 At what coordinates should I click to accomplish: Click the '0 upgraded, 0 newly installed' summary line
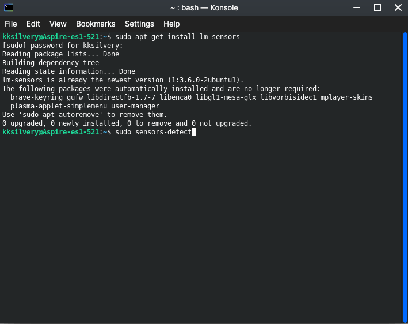127,123
